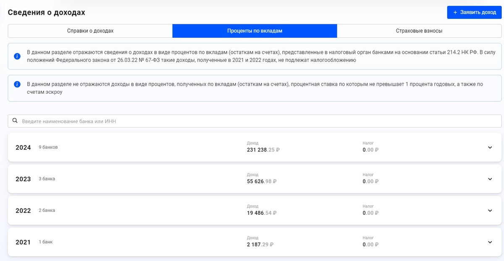This screenshot has width=504, height=261.
Task: Click the plus icon on Заявить доход button
Action: click(455, 12)
